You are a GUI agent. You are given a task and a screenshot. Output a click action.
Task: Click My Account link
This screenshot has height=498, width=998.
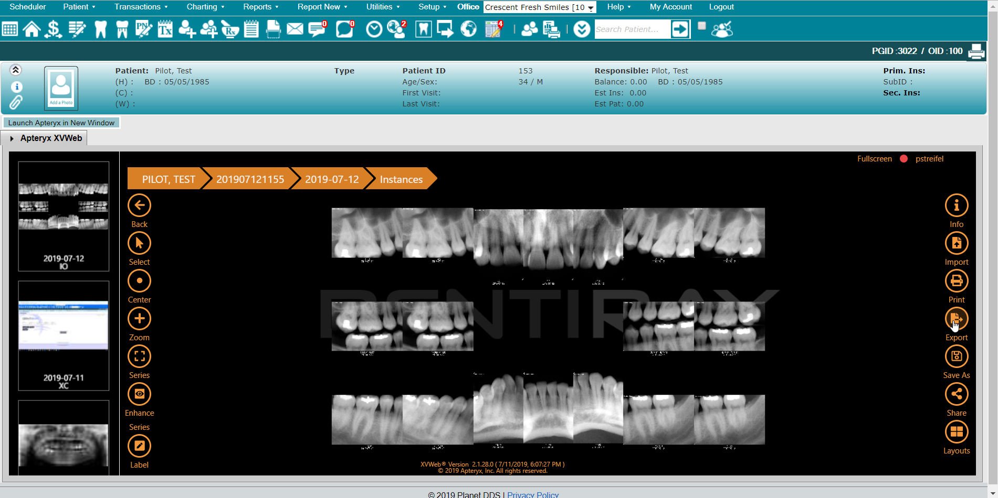point(670,7)
